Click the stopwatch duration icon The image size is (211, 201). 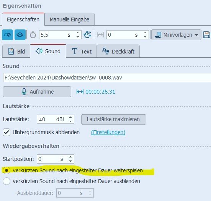[x=33, y=35]
